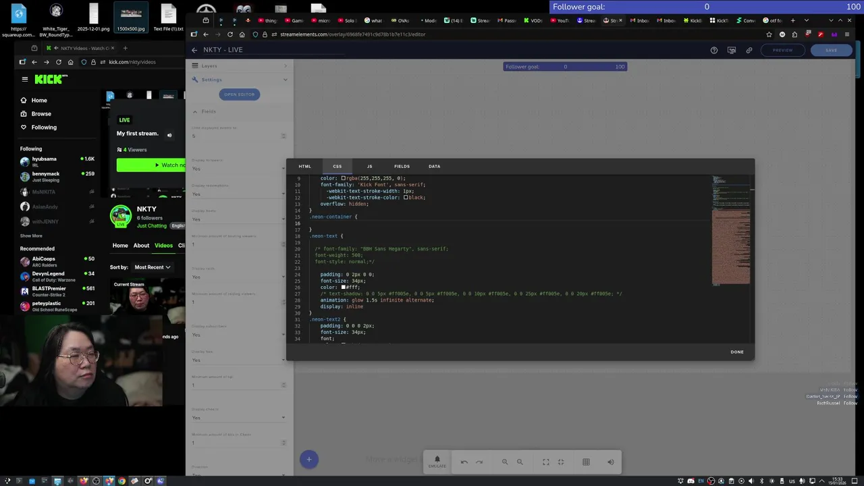864x486 pixels.
Task: Open the Display followers dropdown
Action: 239,169
